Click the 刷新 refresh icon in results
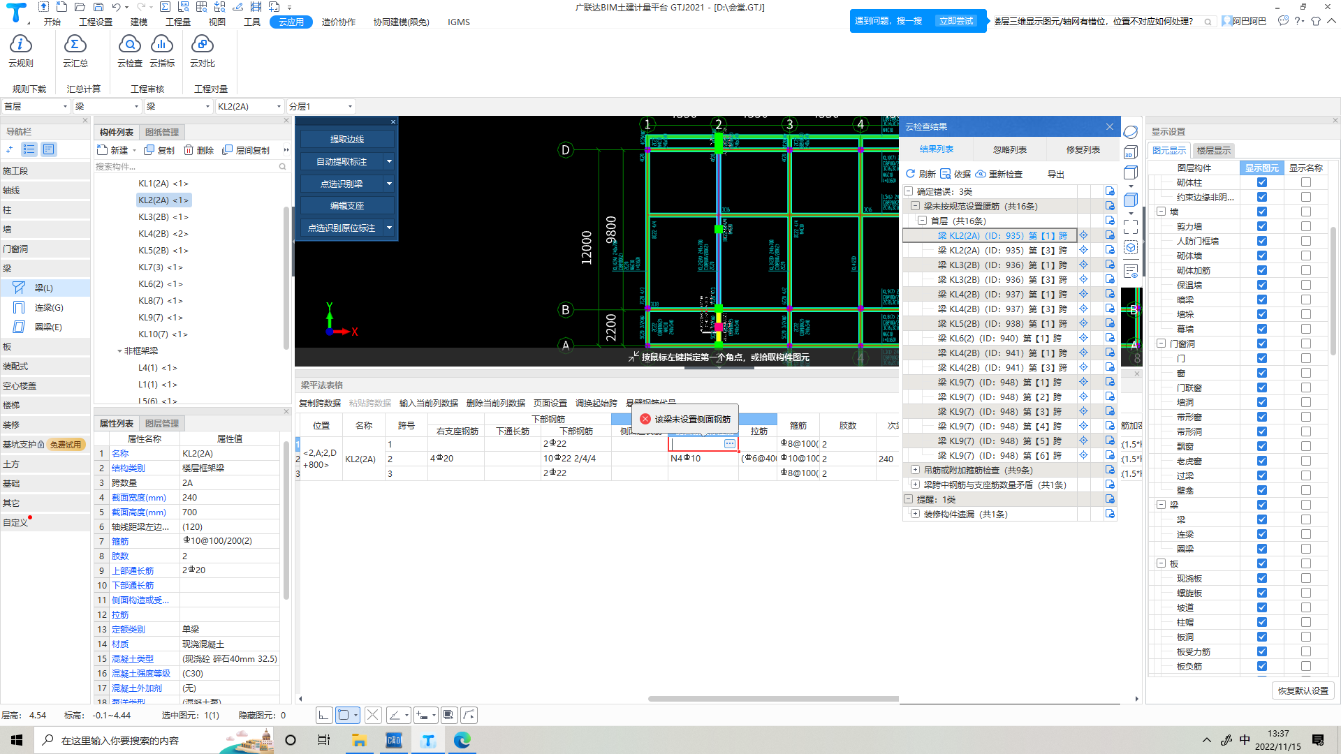Screen dimensions: 1341x754 click(x=910, y=174)
